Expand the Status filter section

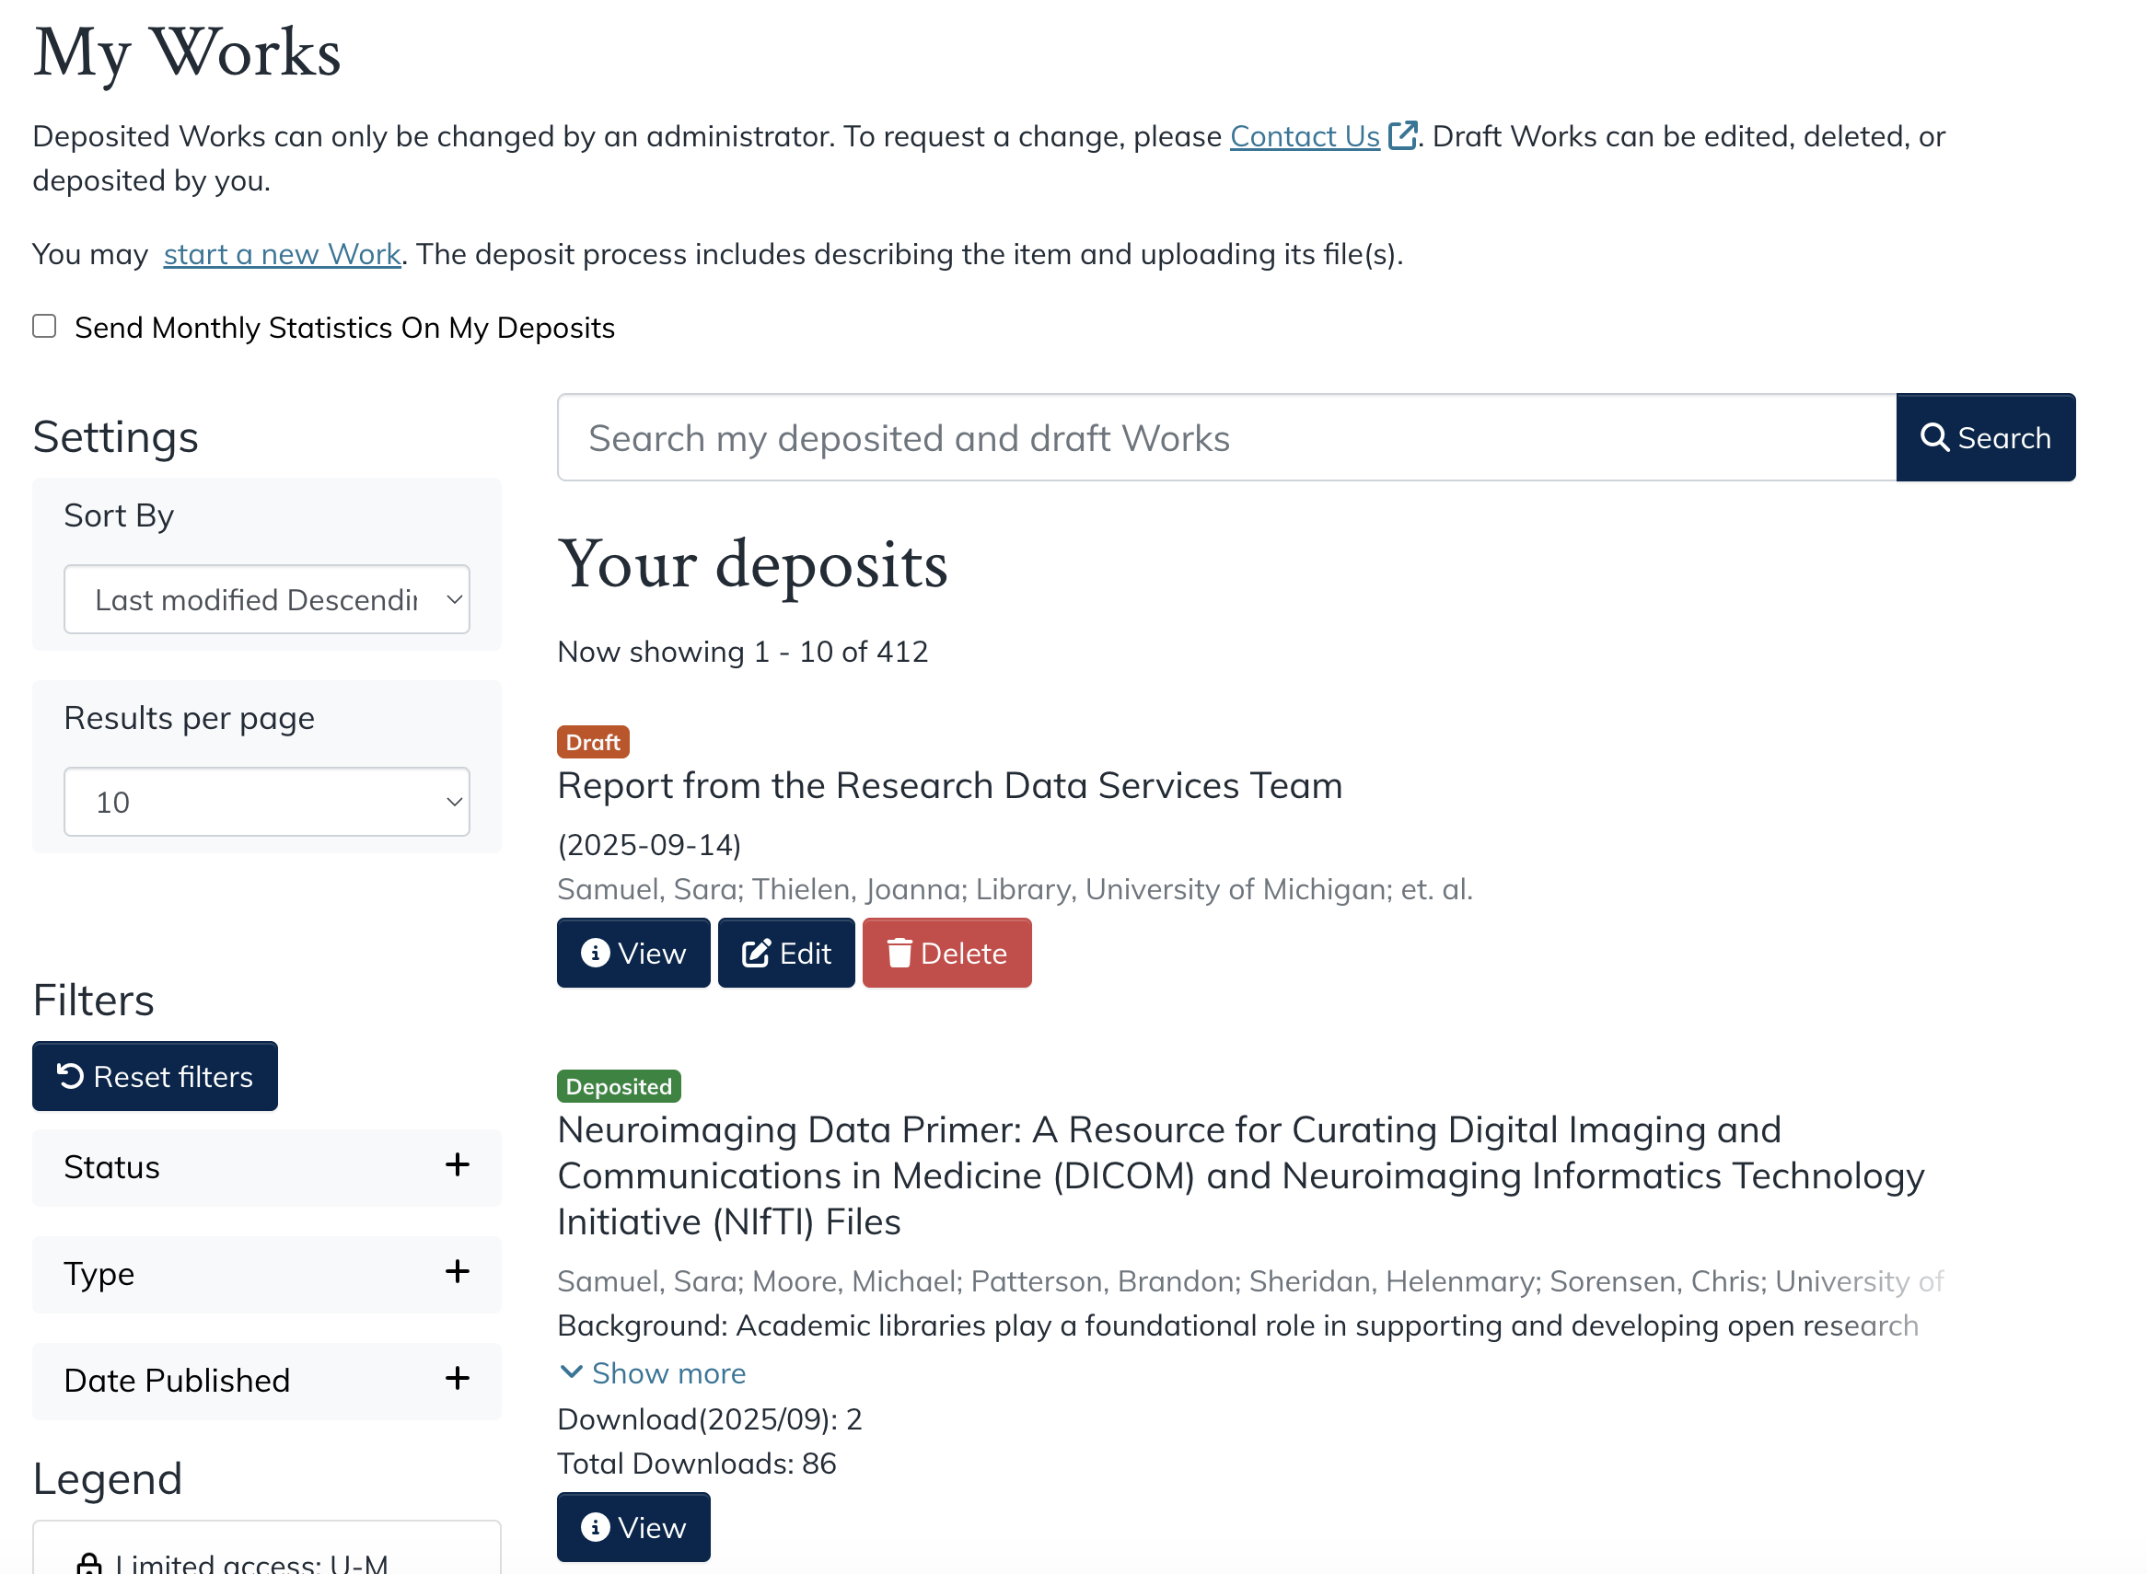coord(458,1166)
